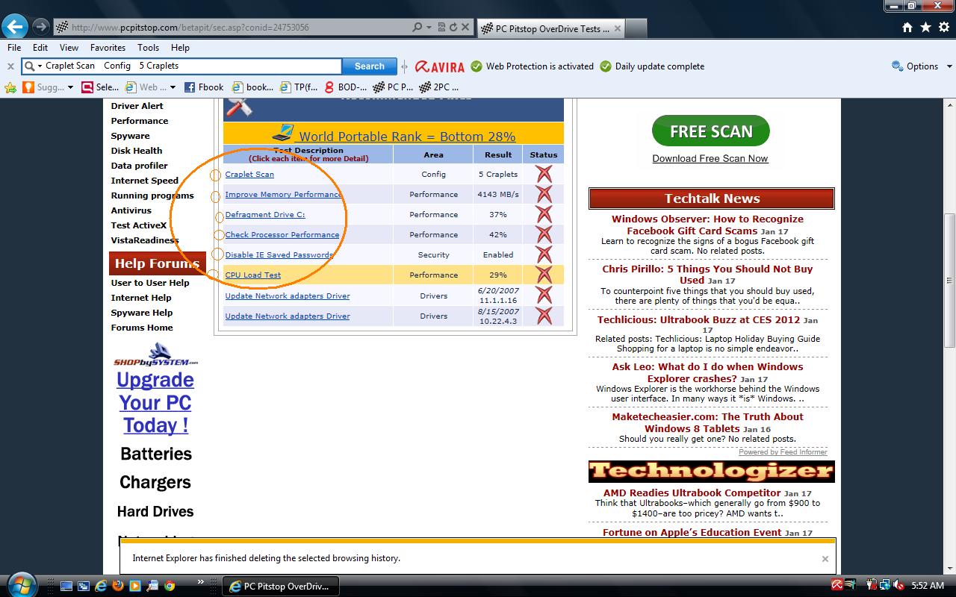Image resolution: width=956 pixels, height=597 pixels.
Task: Open the Tools menu
Action: click(148, 47)
